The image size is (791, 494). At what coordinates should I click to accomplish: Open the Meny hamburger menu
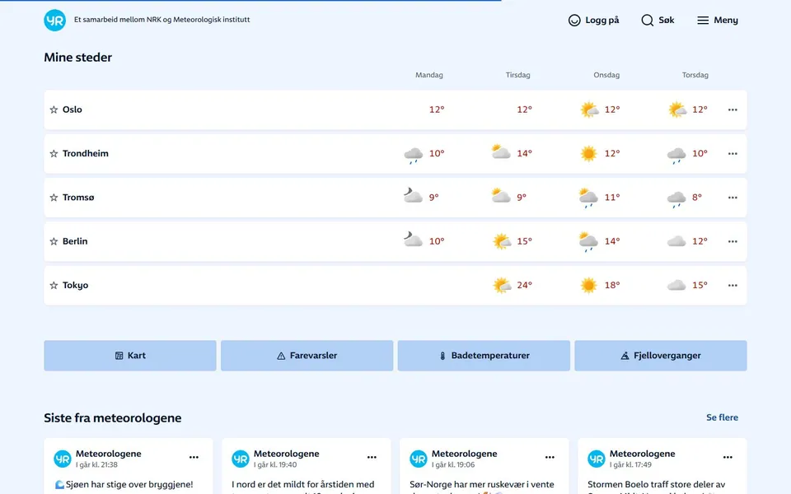pos(703,20)
